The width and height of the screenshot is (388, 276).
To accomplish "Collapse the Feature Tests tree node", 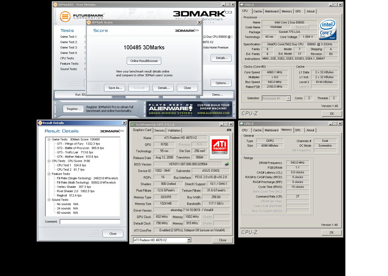I will (49, 174).
